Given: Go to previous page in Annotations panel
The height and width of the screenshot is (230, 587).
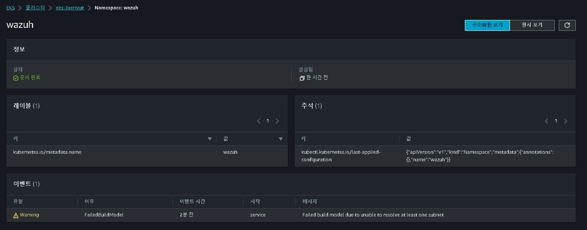Looking at the screenshot, I should coord(547,121).
